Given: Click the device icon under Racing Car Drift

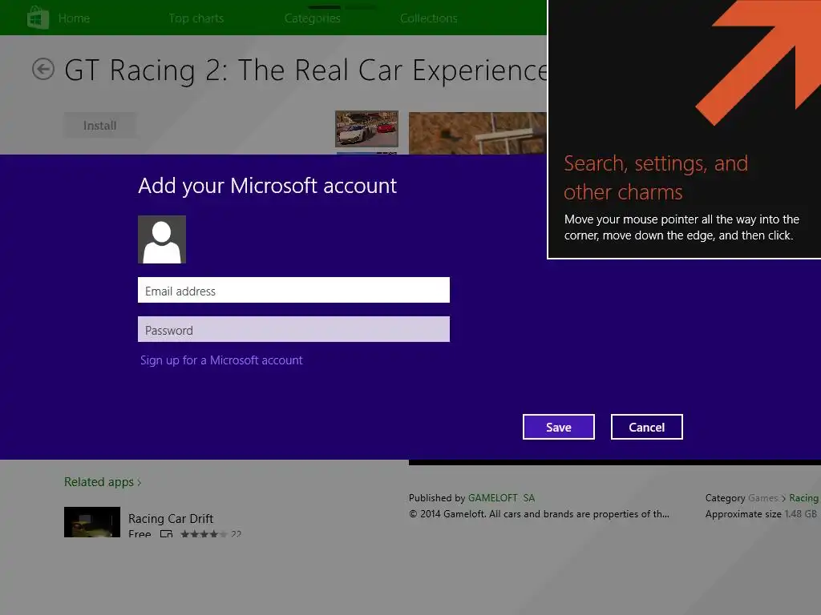Looking at the screenshot, I should [x=166, y=533].
